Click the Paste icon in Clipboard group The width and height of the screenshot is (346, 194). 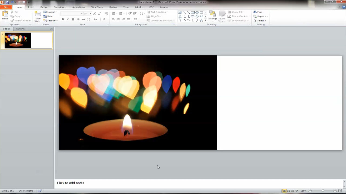[5, 14]
